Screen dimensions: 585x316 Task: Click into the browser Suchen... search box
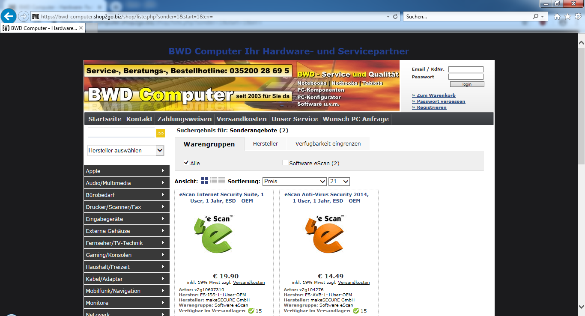468,16
